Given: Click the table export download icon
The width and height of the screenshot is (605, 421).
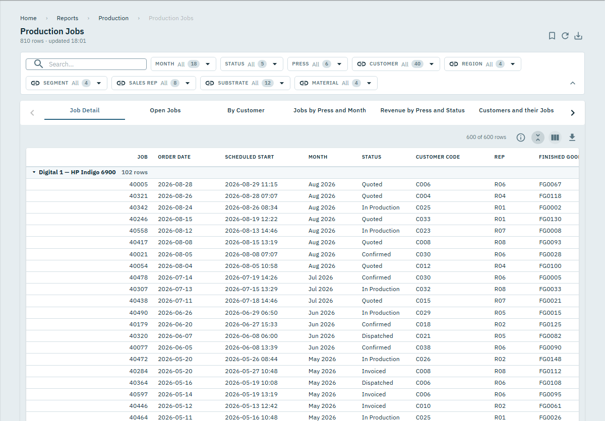Looking at the screenshot, I should click(572, 137).
